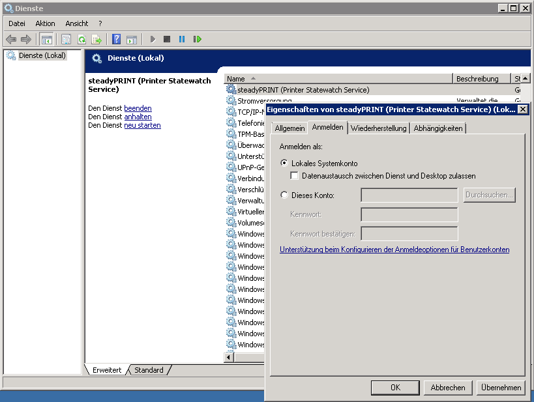Click gear icon of Virtueller row
534x402 pixels.
pyautogui.click(x=231, y=211)
